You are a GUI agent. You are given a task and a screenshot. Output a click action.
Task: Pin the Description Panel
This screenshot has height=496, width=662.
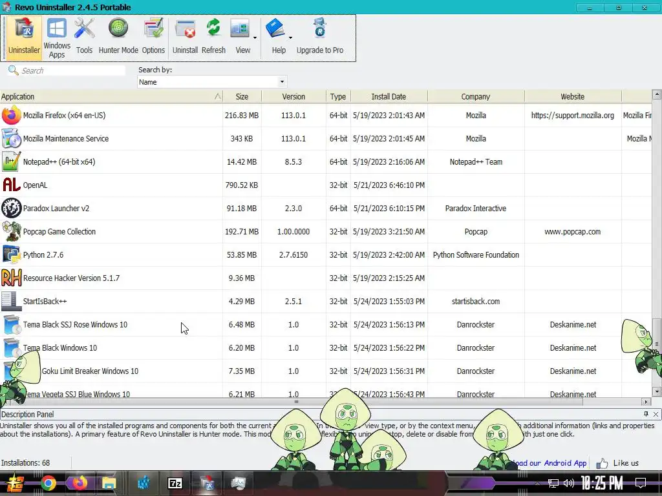[646, 414]
